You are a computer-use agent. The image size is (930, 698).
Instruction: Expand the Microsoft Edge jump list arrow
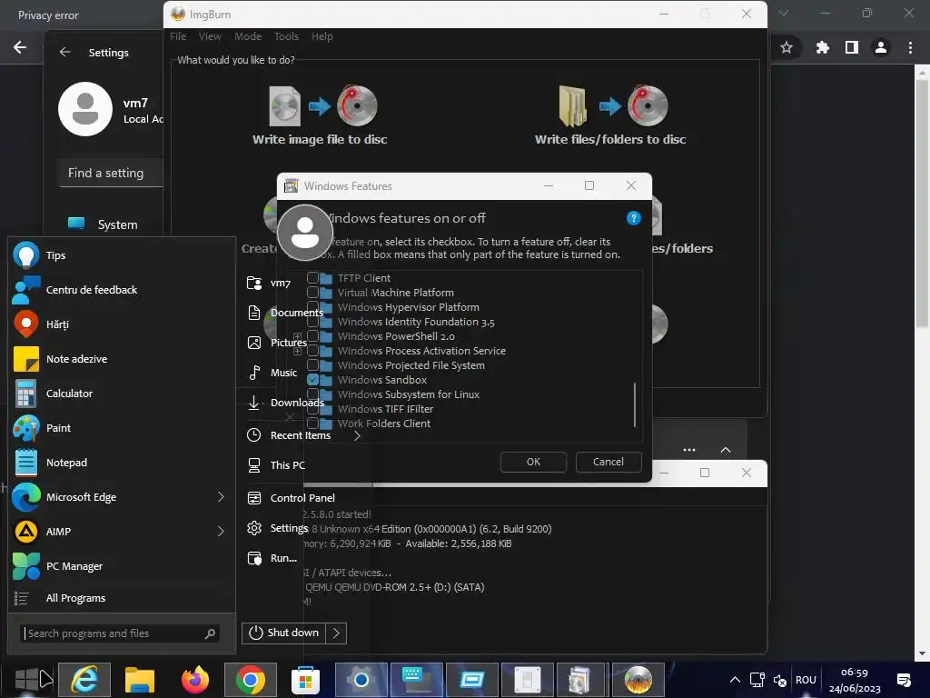pos(221,497)
